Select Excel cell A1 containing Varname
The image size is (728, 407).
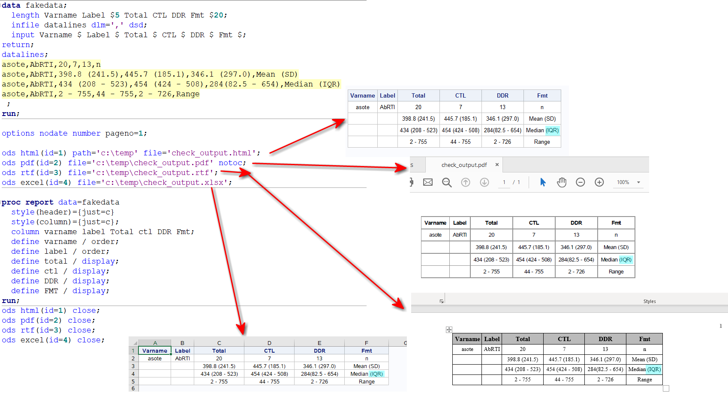pos(155,351)
